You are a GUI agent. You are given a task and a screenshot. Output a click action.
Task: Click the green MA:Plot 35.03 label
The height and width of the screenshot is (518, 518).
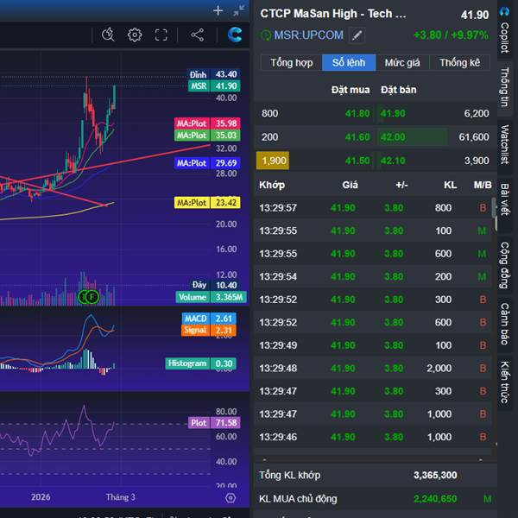(207, 136)
